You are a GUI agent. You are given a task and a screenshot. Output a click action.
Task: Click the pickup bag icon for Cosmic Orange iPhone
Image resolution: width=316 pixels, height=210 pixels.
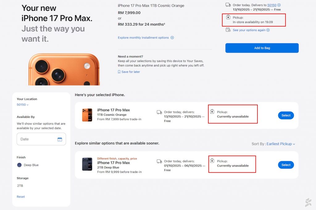[x=212, y=111]
